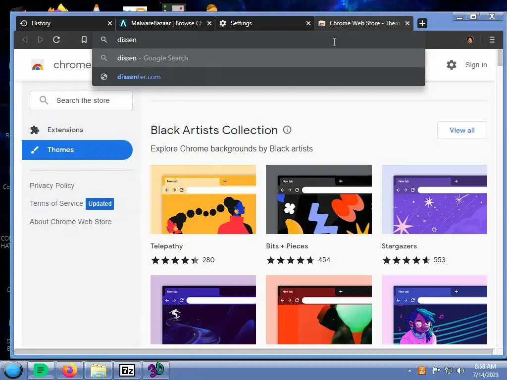Choose the dissenter.com suggestion

coord(258,77)
